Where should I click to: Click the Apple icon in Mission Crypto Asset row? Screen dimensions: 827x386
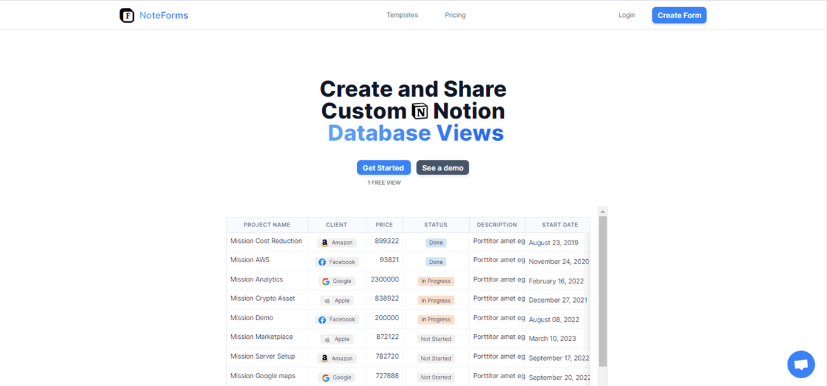click(x=328, y=301)
